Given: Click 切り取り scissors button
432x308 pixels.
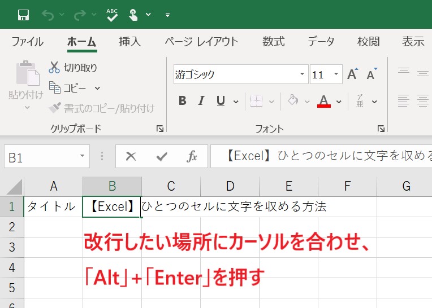Looking at the screenshot, I should tap(73, 68).
